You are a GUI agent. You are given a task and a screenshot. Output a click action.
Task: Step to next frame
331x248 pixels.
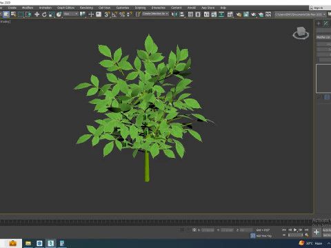pos(301,229)
